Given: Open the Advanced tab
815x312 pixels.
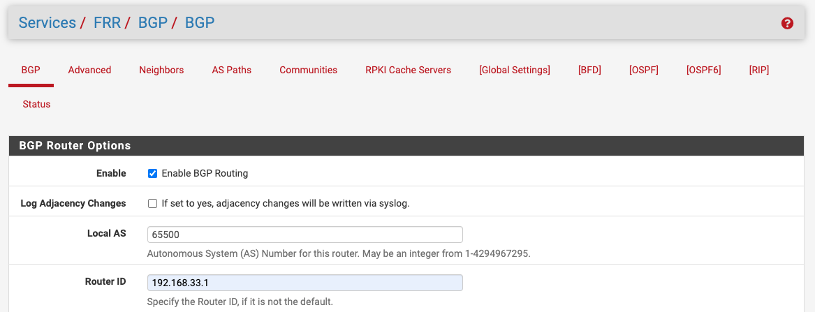Looking at the screenshot, I should click(89, 70).
